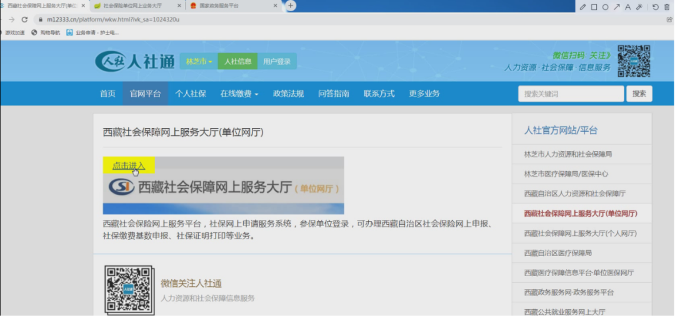Open 更多业务 navigation item
This screenshot has height=316, width=675.
point(424,94)
